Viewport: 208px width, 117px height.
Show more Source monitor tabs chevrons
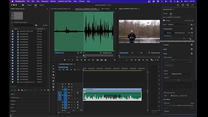tap(116, 9)
